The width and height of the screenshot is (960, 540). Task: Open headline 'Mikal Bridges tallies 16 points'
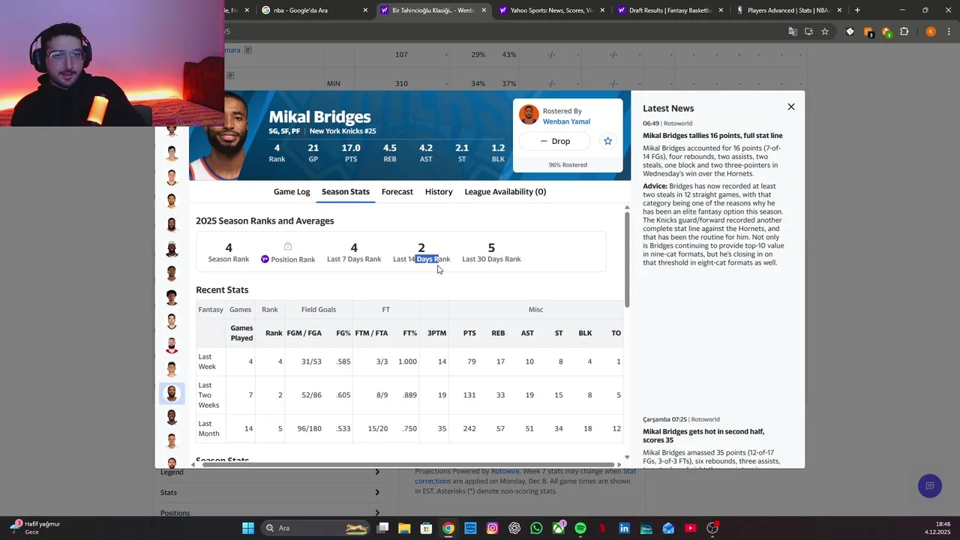coord(712,136)
